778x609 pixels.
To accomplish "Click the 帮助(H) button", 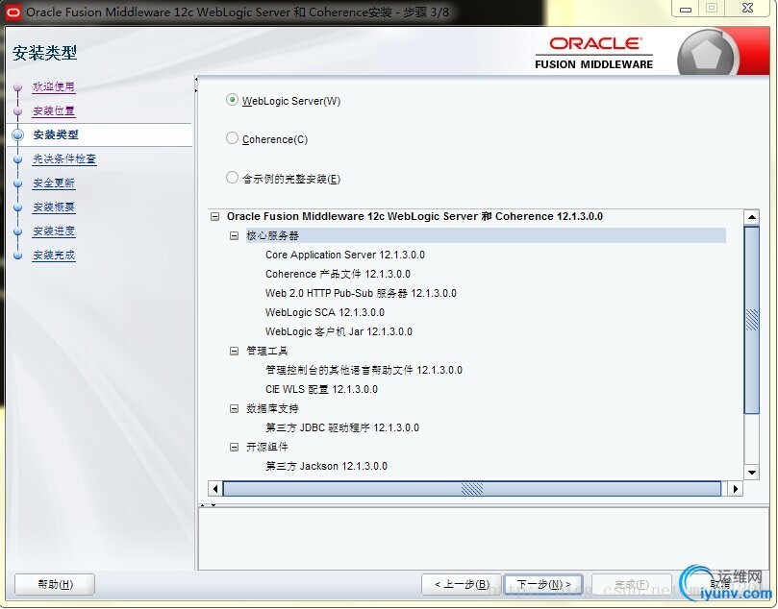I will [x=55, y=584].
